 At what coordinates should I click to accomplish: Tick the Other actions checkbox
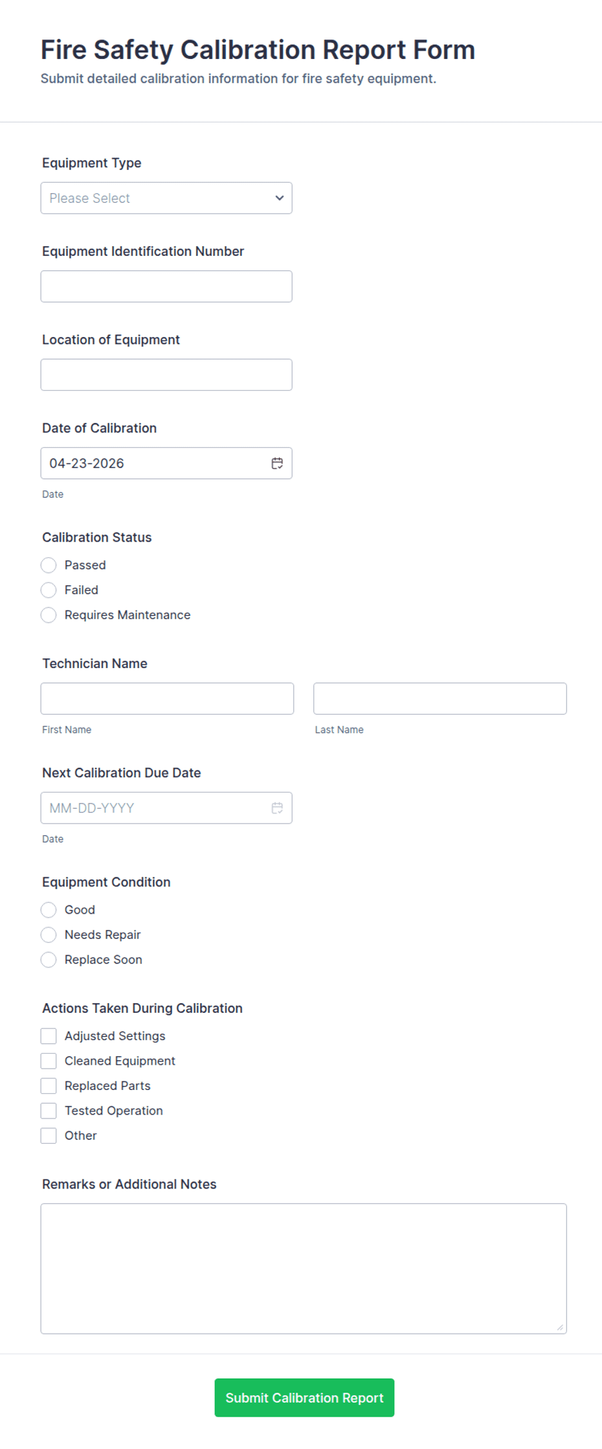[x=49, y=1136]
